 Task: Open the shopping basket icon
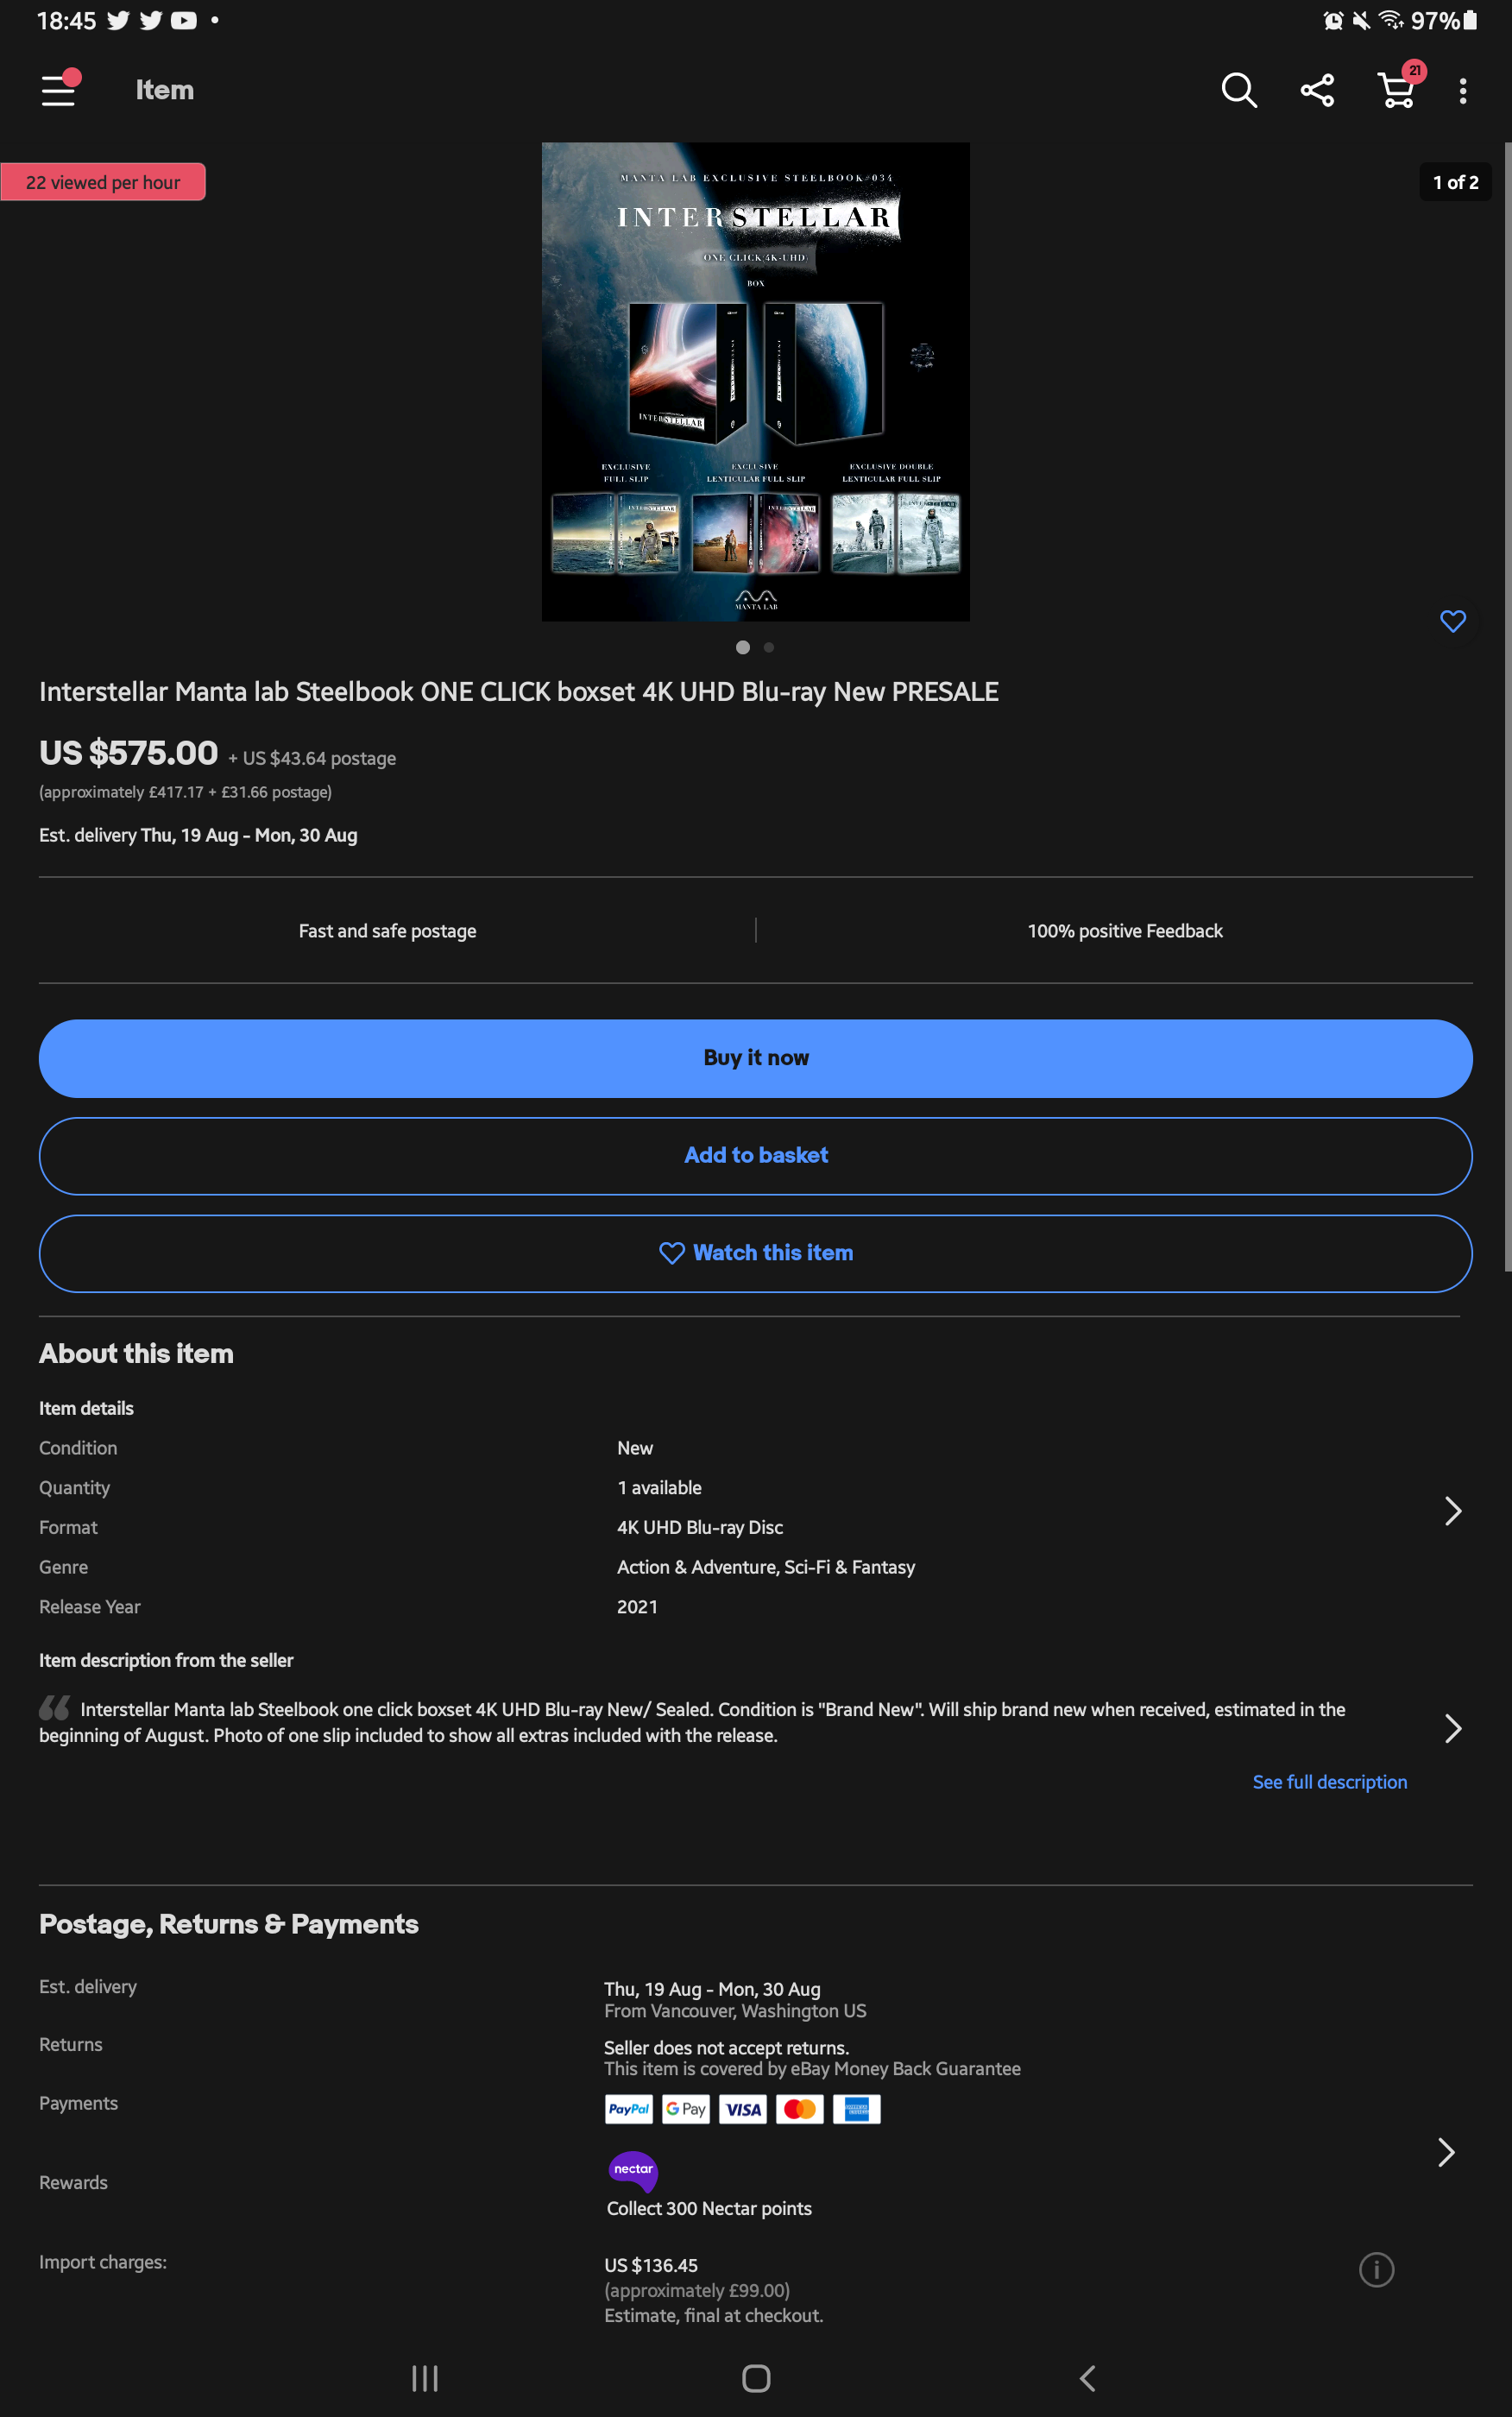click(1397, 88)
